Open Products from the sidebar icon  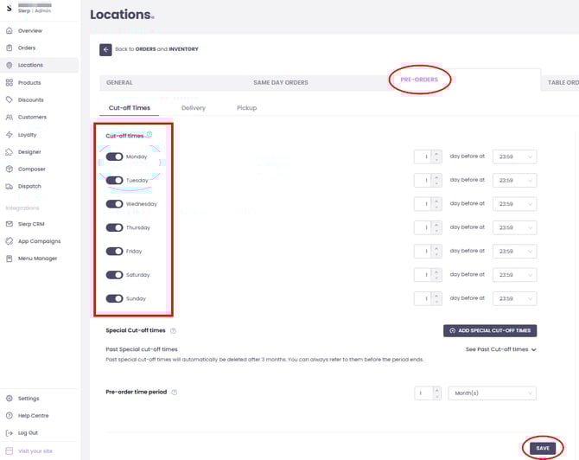(x=10, y=82)
